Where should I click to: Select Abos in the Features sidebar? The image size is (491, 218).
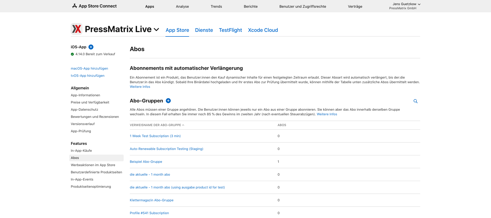[96, 158]
